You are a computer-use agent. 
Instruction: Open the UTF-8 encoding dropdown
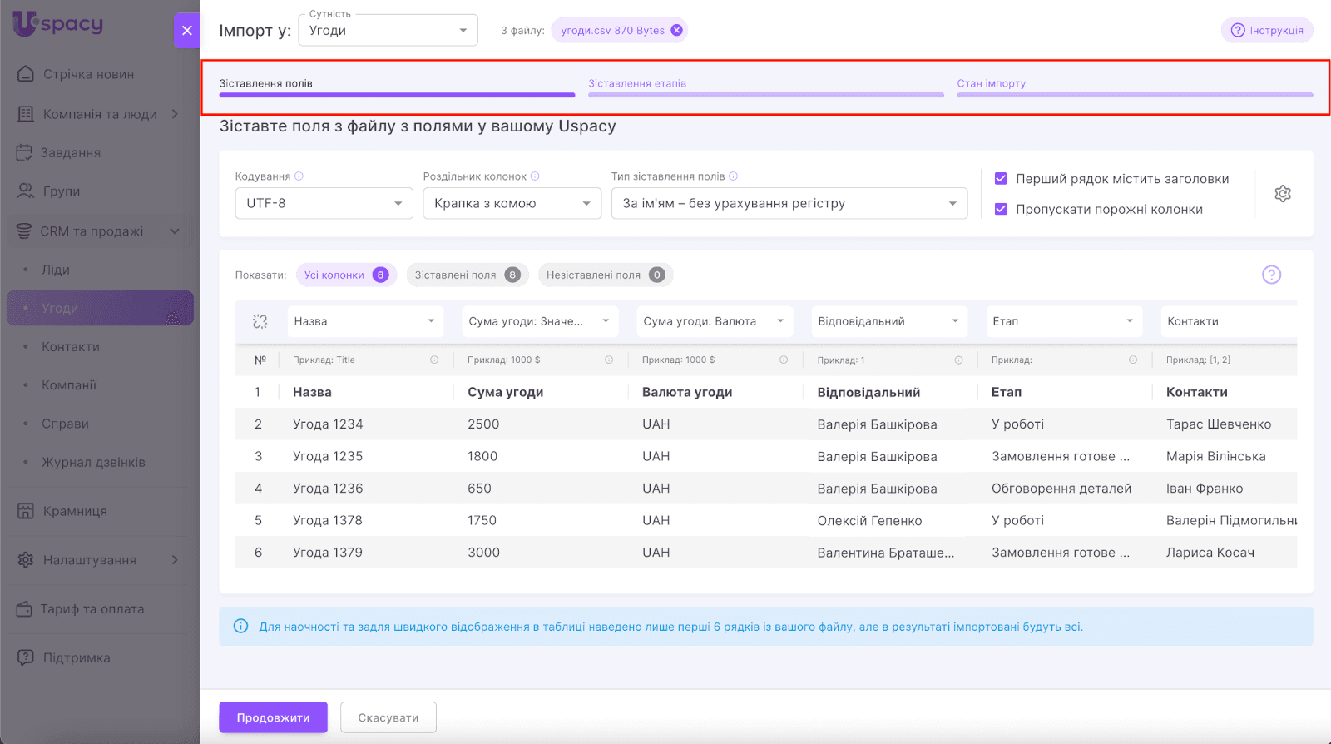click(324, 203)
